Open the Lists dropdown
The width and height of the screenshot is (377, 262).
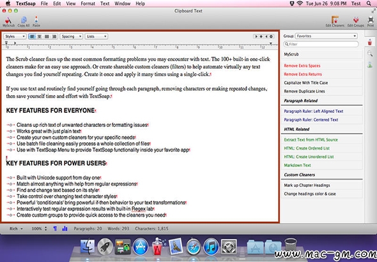96,36
